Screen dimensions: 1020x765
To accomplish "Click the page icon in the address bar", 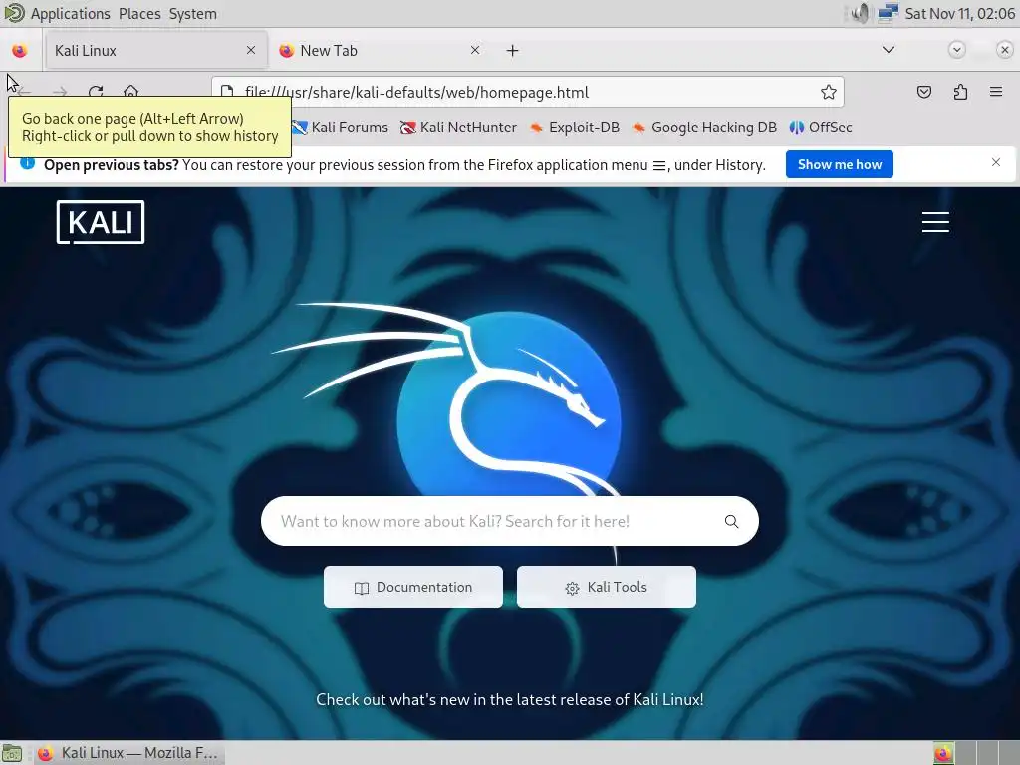I will coord(227,92).
